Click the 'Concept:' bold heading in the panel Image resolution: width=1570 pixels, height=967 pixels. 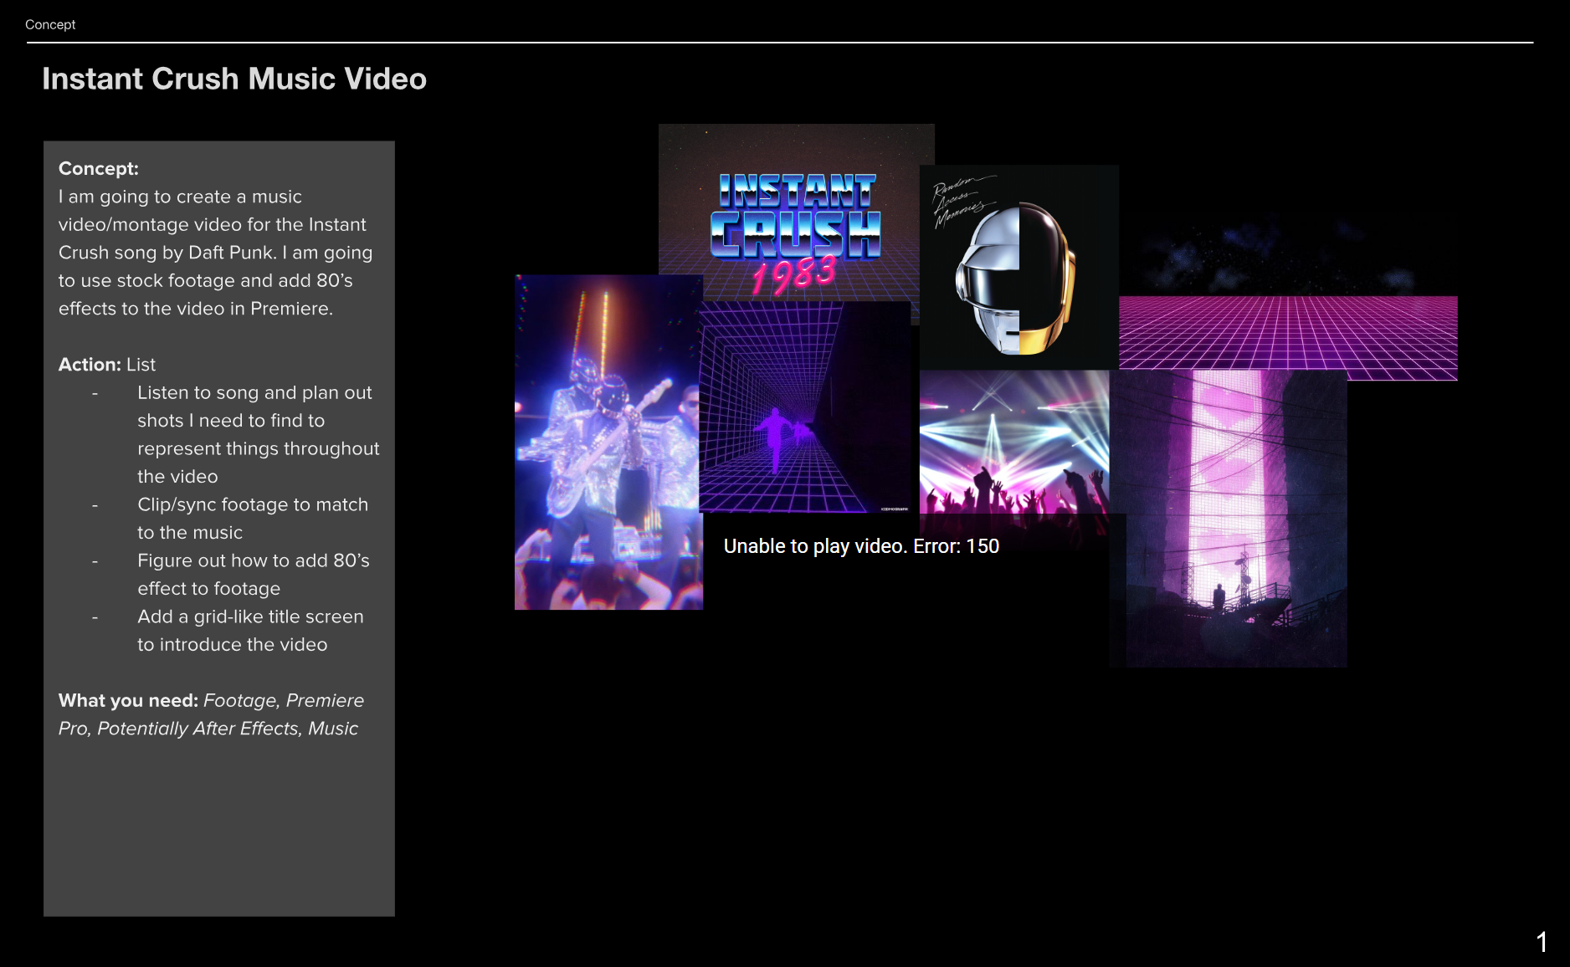99,168
